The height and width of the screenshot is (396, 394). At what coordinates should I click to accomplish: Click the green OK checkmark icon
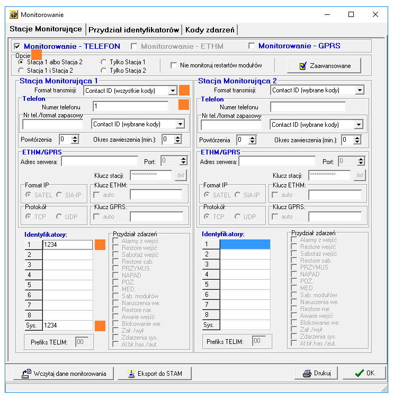(360, 373)
